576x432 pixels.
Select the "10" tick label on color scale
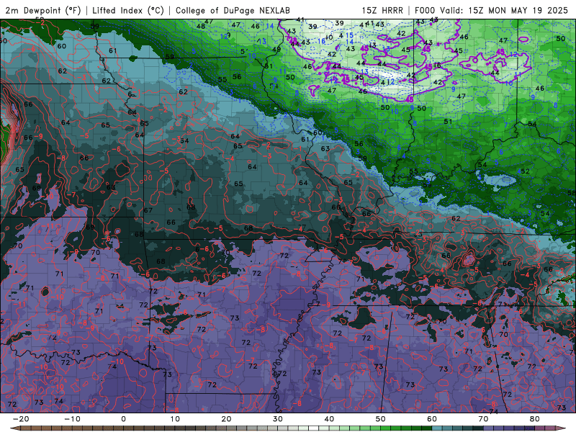[175, 419]
